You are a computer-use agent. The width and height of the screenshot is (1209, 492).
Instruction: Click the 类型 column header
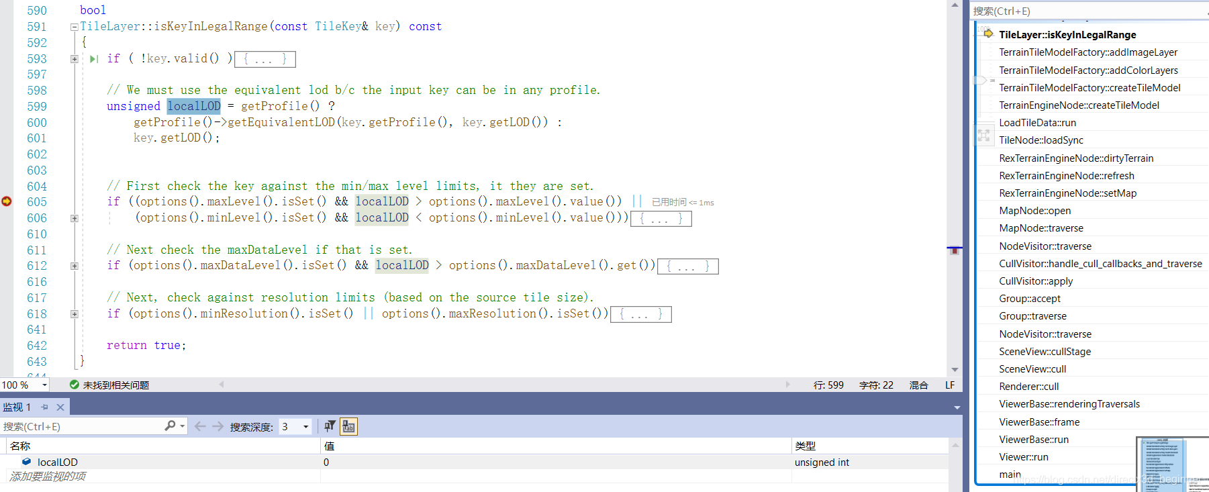805,446
